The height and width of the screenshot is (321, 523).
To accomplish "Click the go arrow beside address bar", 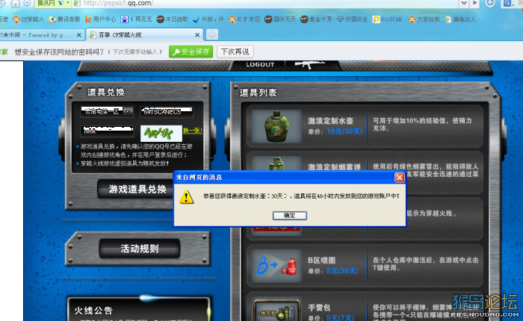I will coord(474,3).
